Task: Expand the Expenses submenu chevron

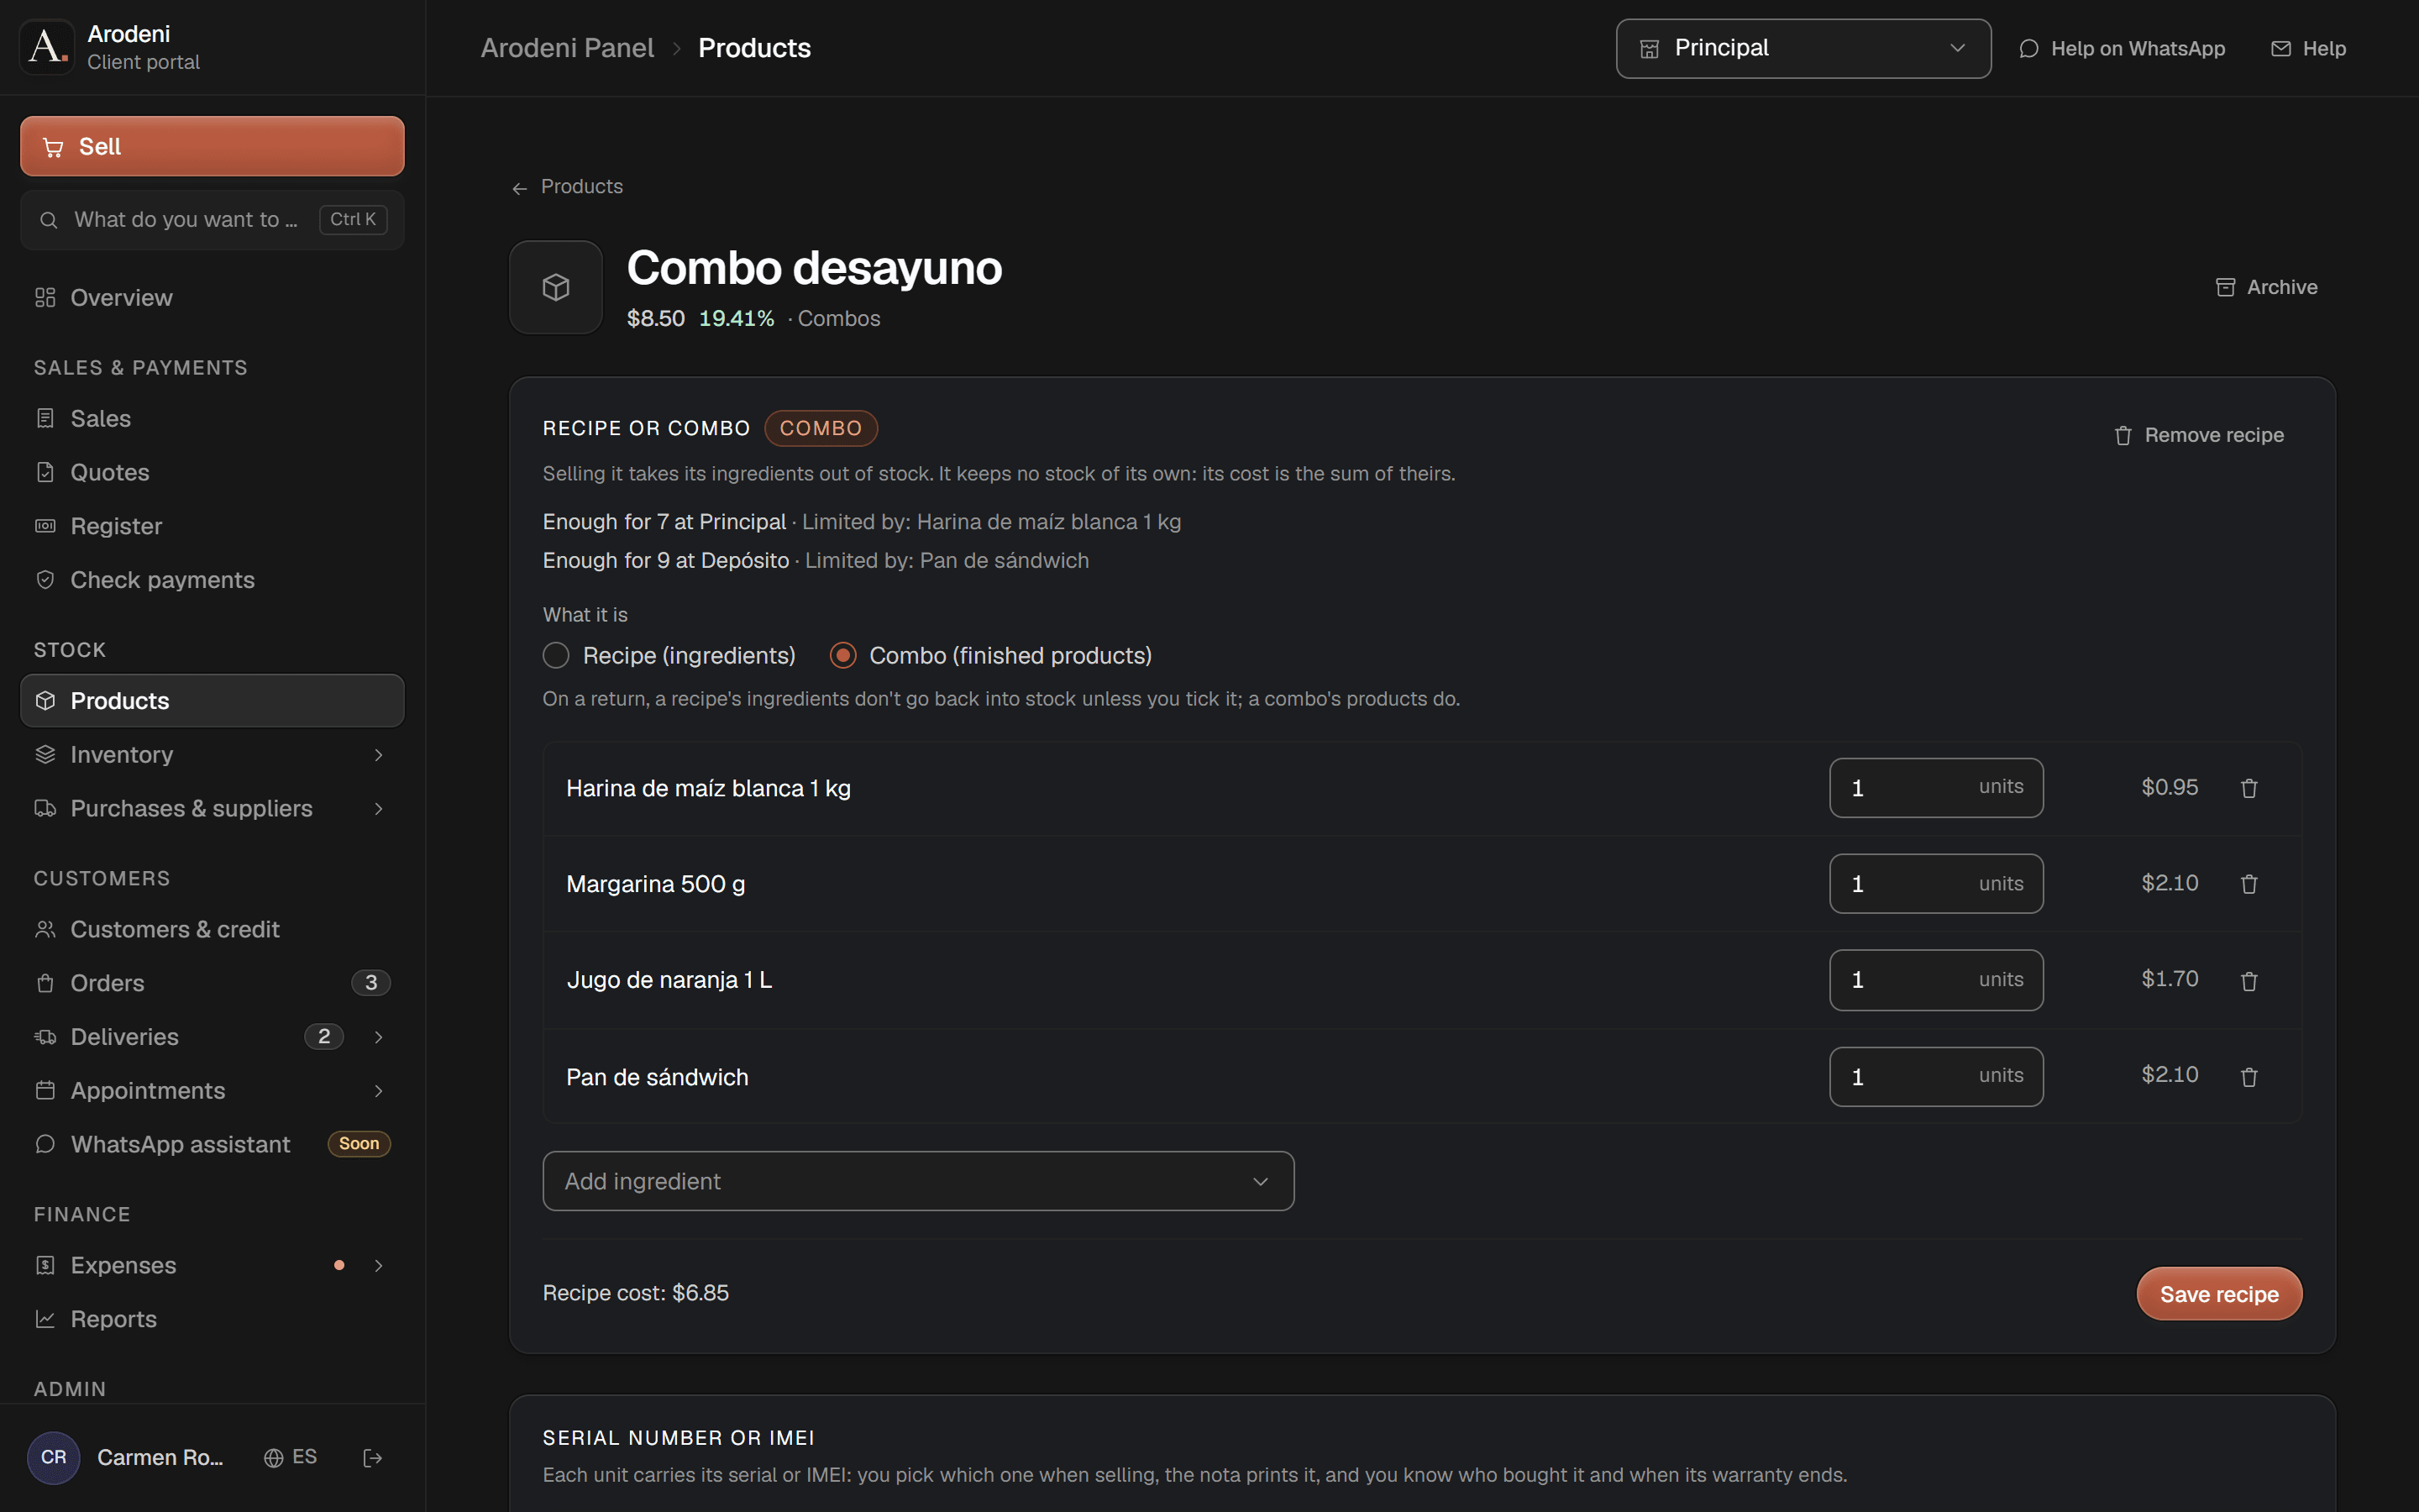Action: click(378, 1266)
